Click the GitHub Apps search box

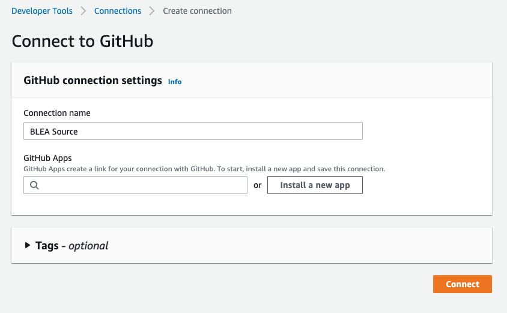point(136,185)
